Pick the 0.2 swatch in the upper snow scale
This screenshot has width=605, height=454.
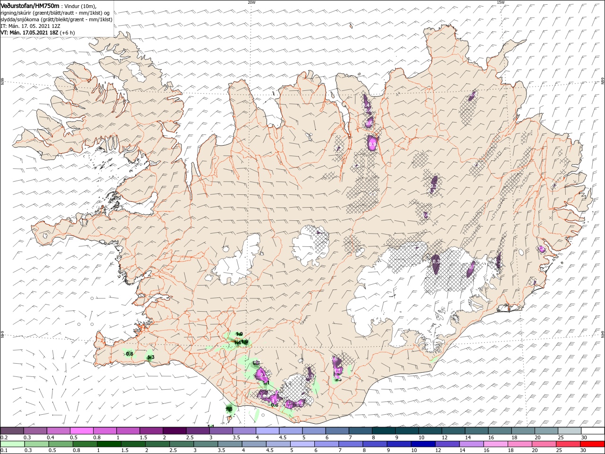12,430
